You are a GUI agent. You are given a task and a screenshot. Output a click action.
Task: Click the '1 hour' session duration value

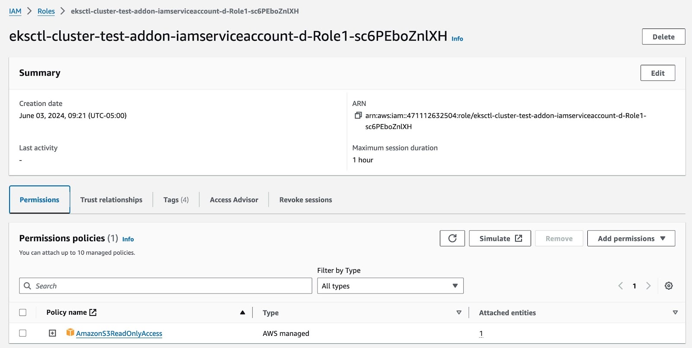point(363,160)
